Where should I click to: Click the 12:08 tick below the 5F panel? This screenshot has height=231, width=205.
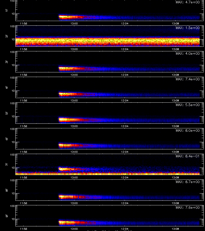(x=175, y=126)
